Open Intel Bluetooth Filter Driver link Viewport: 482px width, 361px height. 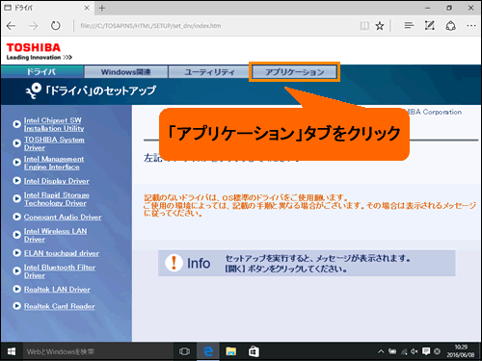tap(60, 271)
